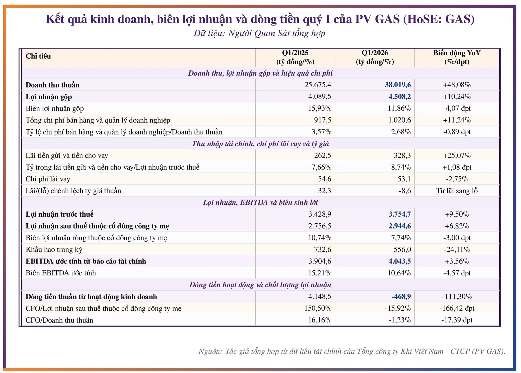Select the change value '+9,50%'
This screenshot has height=373, width=521.
[457, 214]
